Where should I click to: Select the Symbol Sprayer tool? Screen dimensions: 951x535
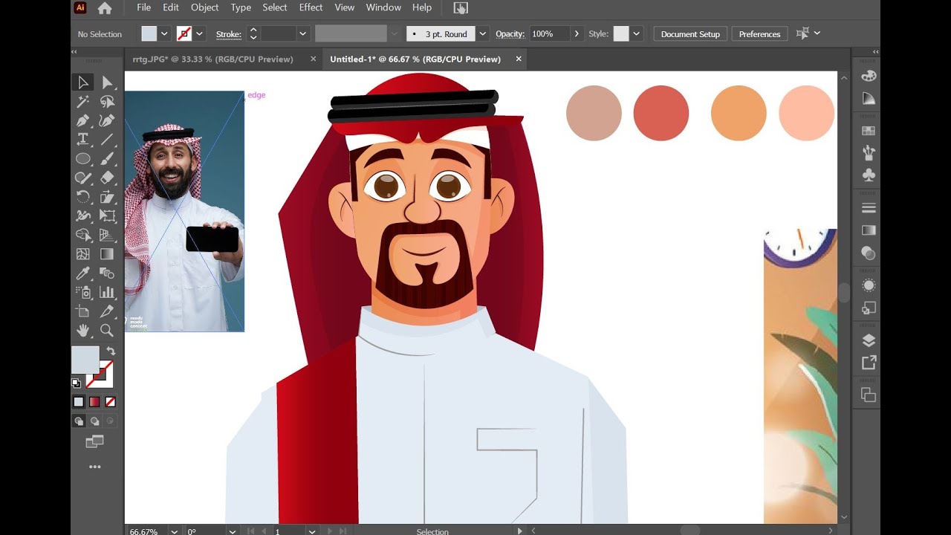click(x=83, y=293)
